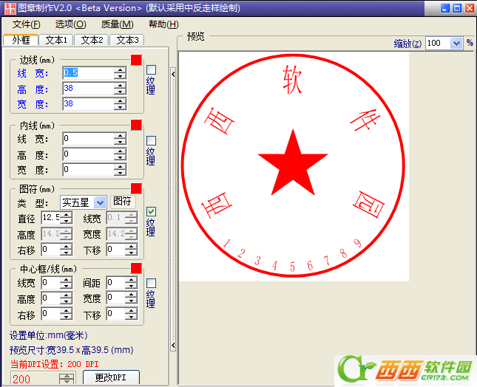
Task: Increase 中心框 下移 with up arrow
Action: coord(131,311)
